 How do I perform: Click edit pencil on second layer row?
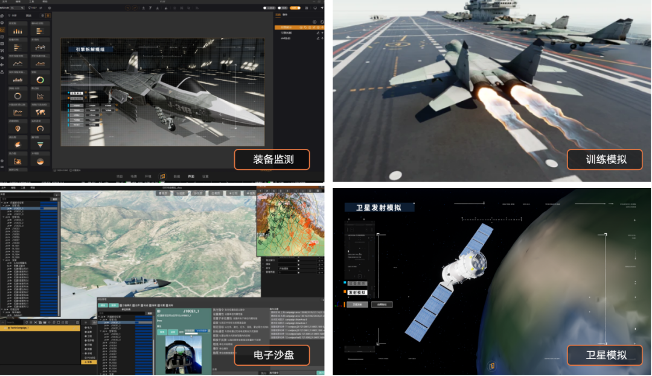[318, 33]
